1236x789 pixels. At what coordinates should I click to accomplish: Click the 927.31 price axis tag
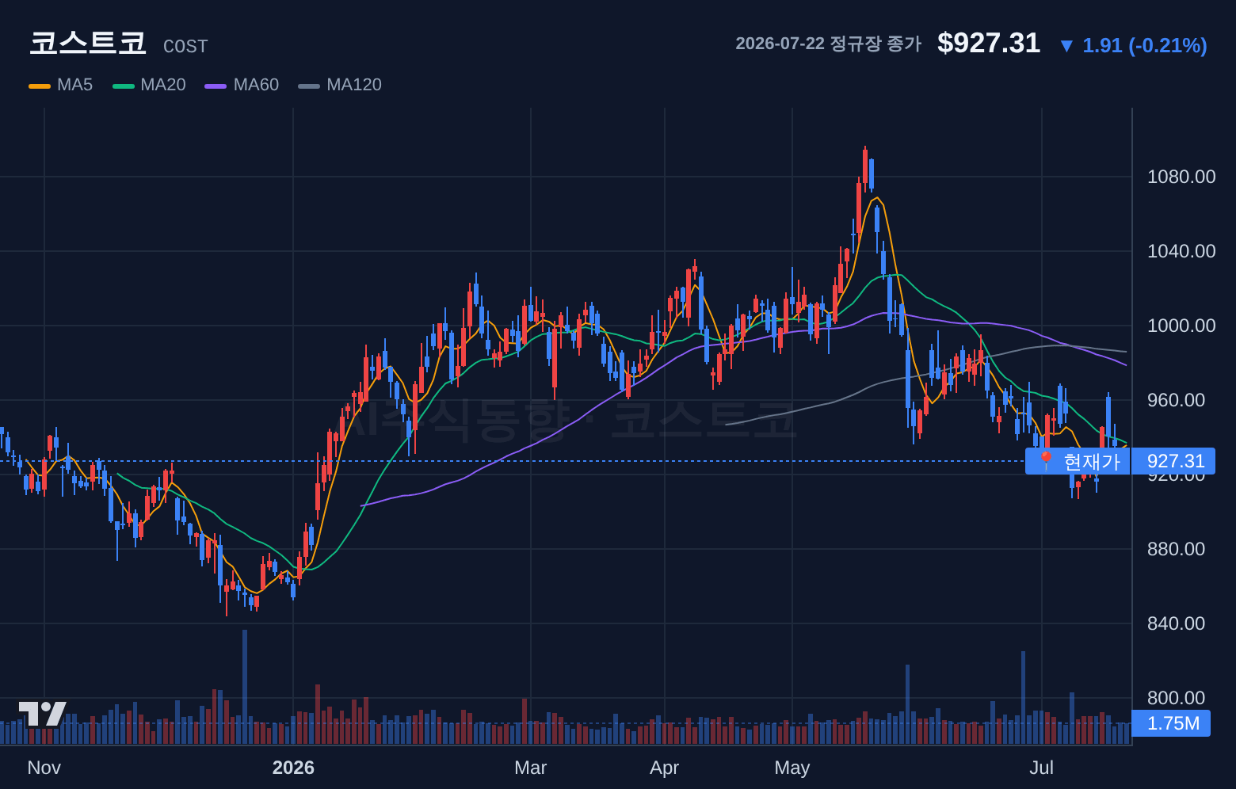pos(1173,461)
